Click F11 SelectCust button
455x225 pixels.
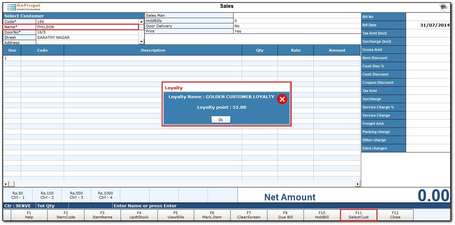coord(359,215)
